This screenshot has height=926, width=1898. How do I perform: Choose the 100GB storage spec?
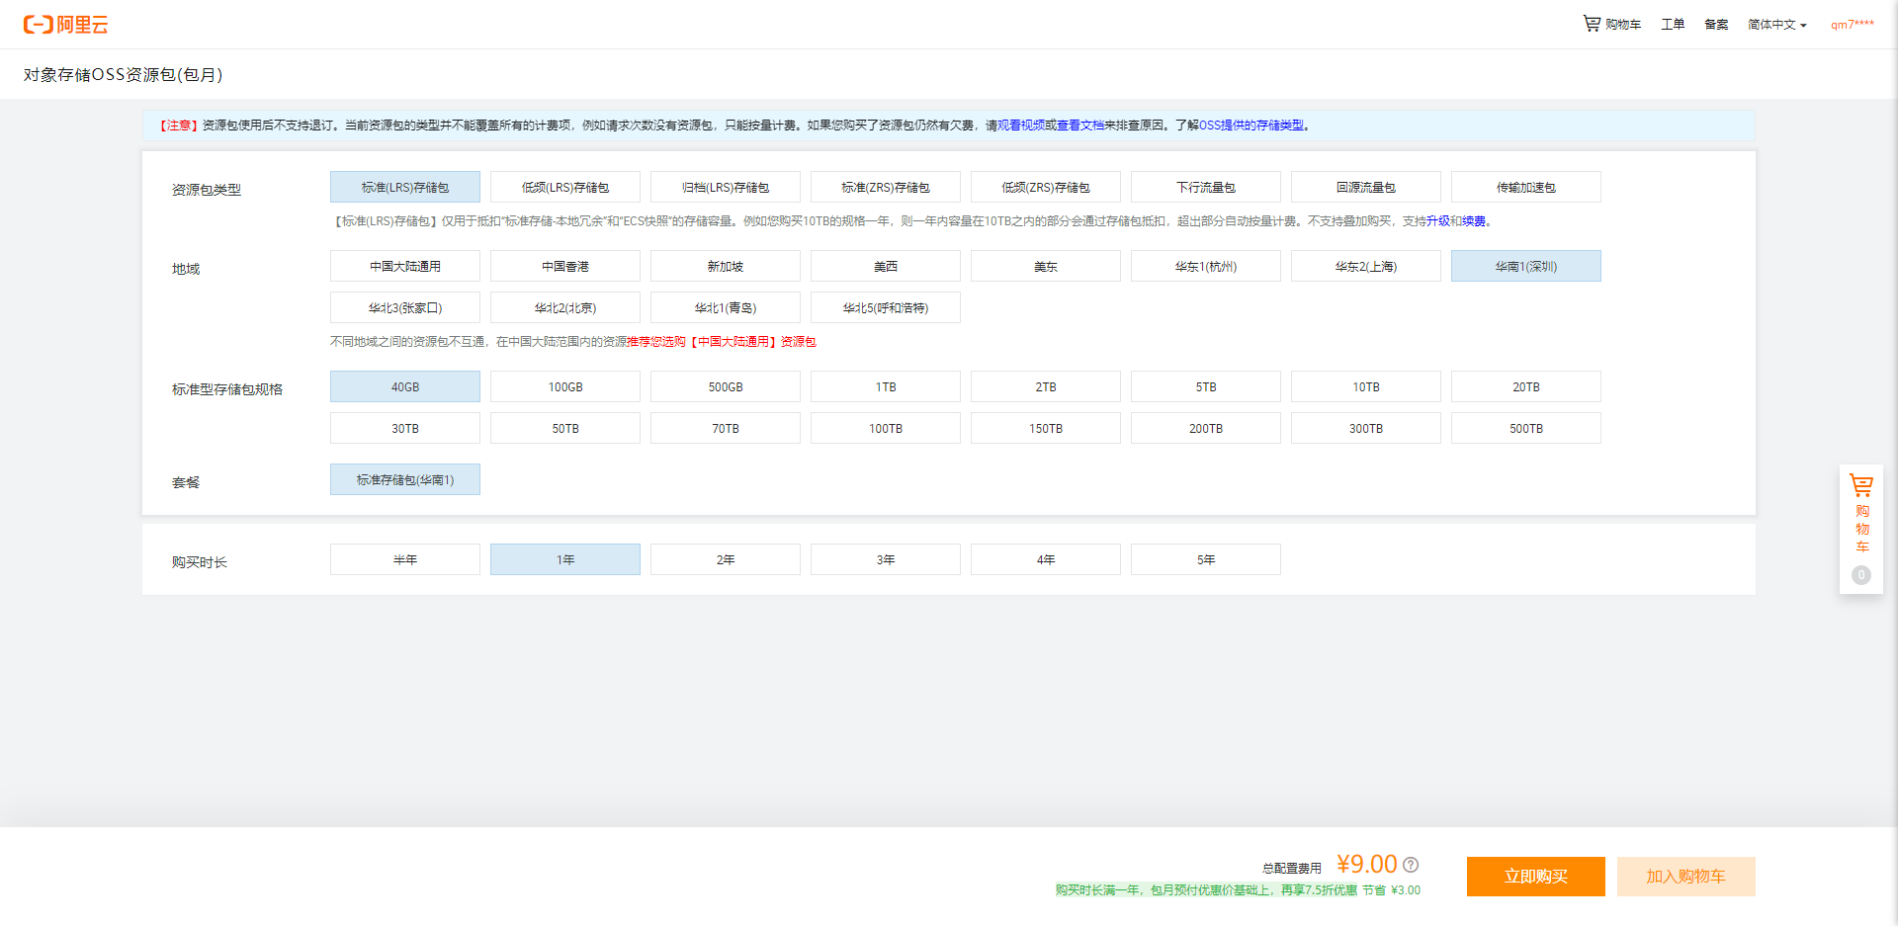click(x=565, y=386)
